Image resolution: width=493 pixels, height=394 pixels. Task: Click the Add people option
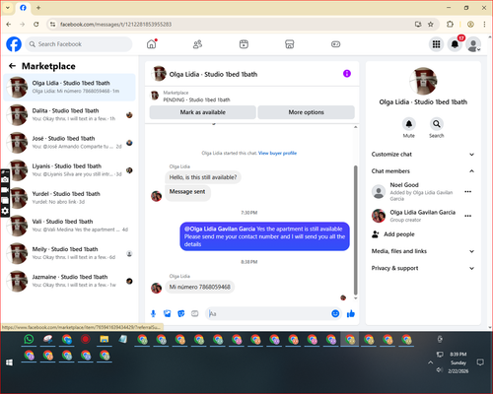398,234
